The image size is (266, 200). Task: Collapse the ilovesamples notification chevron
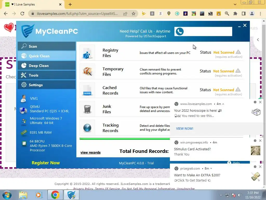click(223, 104)
